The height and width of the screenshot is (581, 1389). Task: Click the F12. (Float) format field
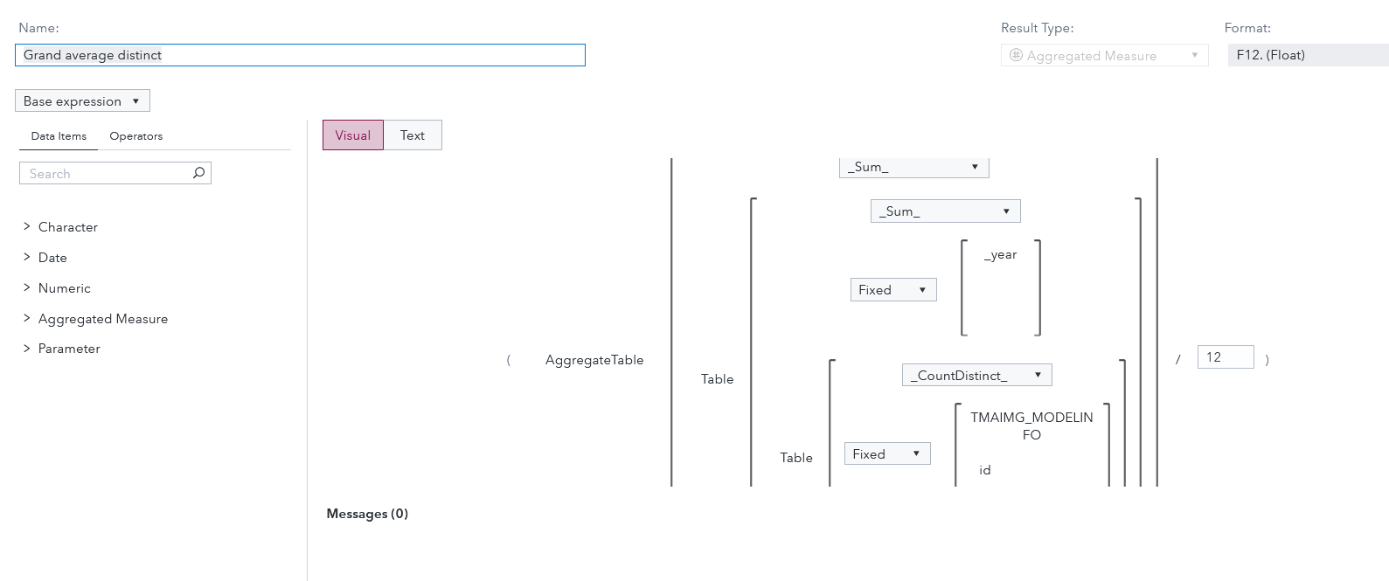pyautogui.click(x=1307, y=55)
